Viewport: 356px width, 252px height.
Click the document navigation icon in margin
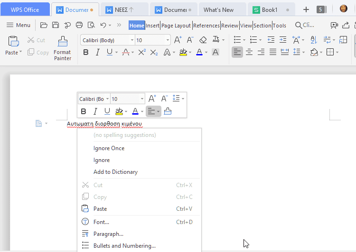coord(38,123)
